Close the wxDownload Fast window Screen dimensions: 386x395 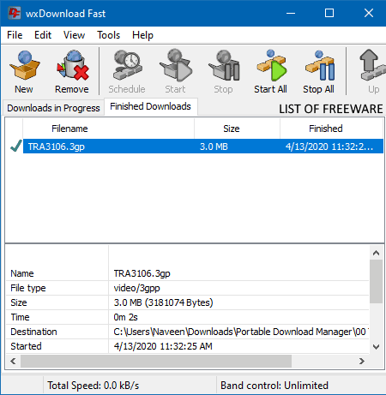coord(369,13)
